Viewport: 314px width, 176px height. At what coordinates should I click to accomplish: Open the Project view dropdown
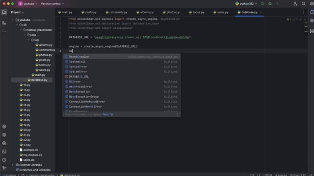(x=17, y=12)
